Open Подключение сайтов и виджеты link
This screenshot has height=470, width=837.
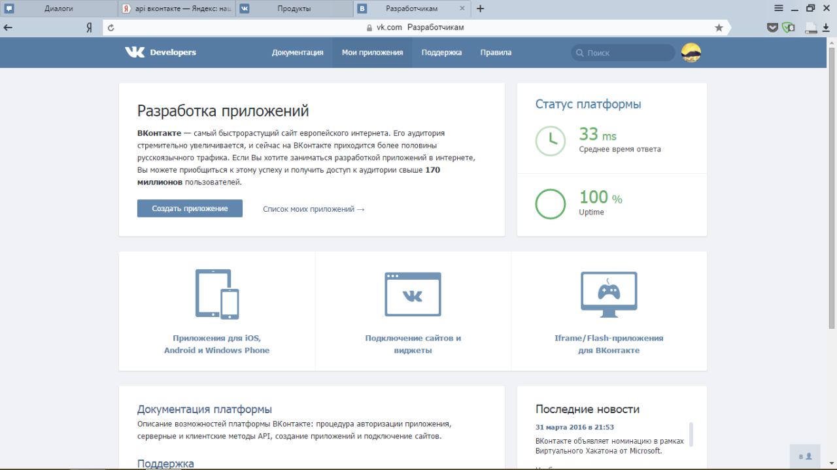[413, 344]
